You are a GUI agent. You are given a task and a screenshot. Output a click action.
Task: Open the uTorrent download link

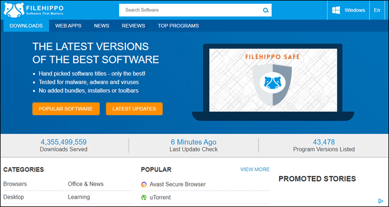click(x=160, y=198)
